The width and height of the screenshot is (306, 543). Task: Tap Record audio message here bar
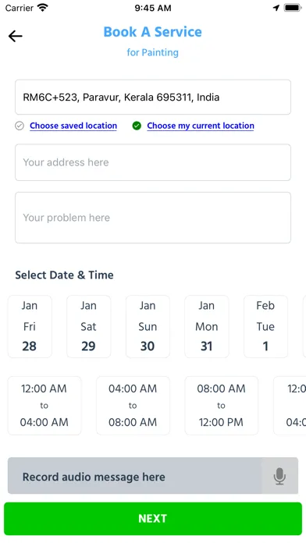coord(153,476)
